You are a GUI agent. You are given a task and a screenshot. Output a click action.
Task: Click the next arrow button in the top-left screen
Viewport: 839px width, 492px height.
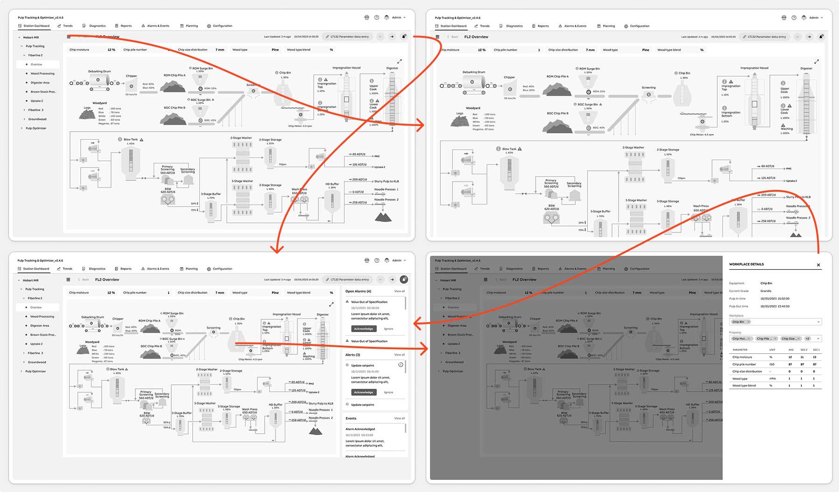tap(392, 36)
